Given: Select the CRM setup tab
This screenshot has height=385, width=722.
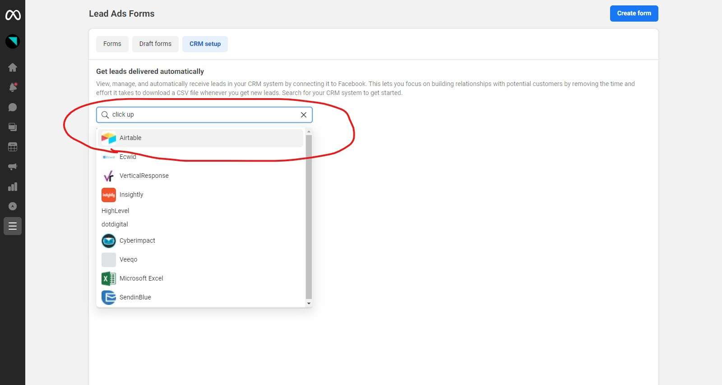Looking at the screenshot, I should tap(205, 44).
